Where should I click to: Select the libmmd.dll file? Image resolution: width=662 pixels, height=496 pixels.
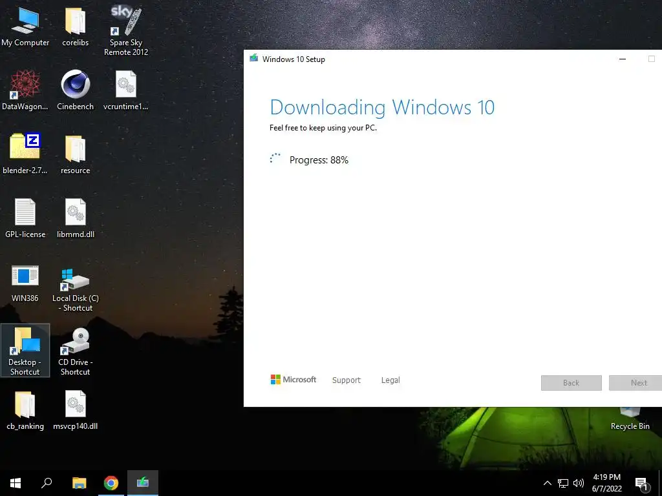(75, 218)
